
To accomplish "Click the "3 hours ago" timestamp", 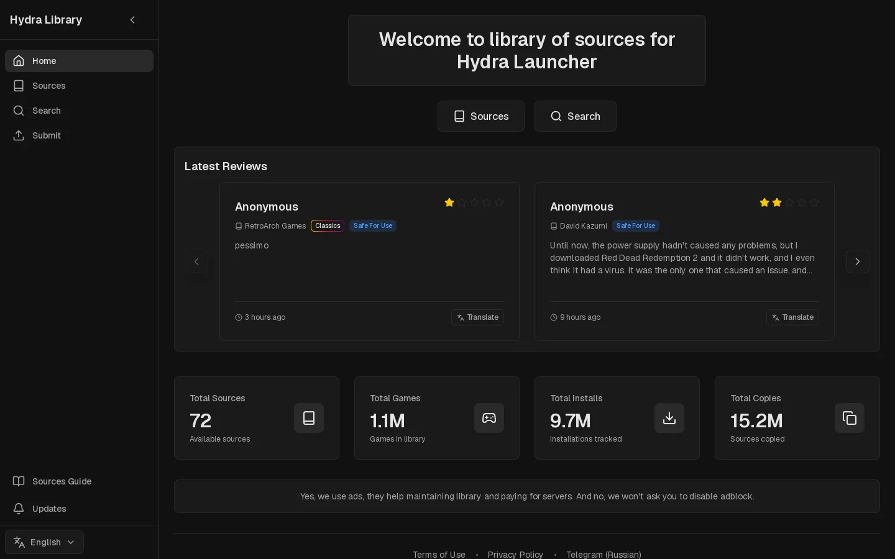I will click(260, 317).
